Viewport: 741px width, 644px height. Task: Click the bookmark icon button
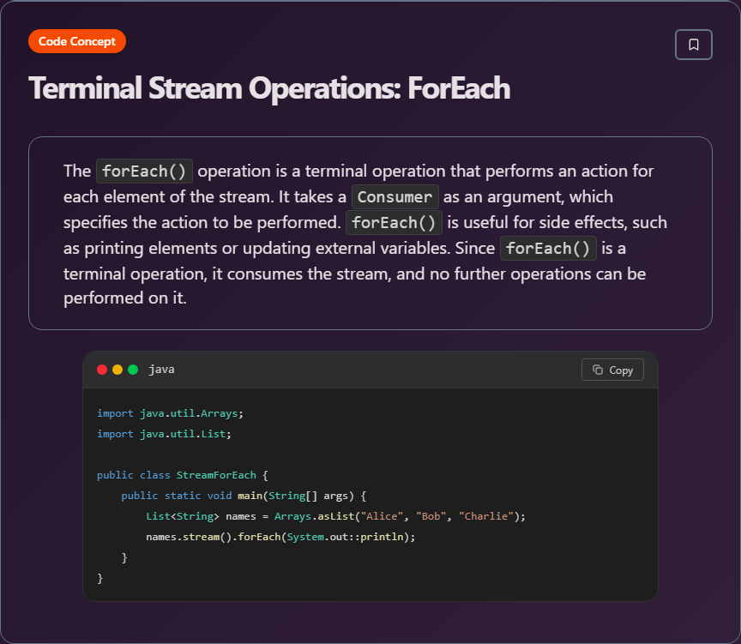693,45
